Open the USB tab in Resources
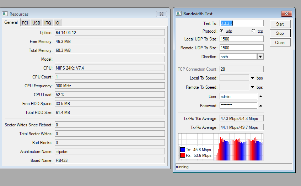This screenshot has height=186, width=301. [36, 23]
